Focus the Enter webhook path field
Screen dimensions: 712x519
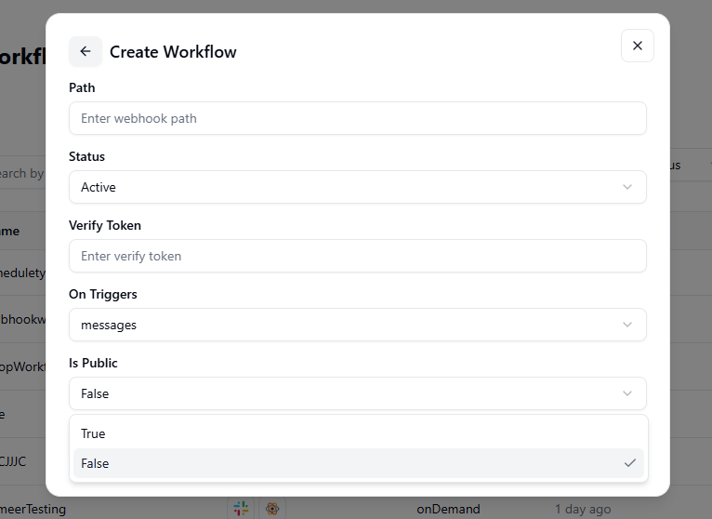point(357,118)
